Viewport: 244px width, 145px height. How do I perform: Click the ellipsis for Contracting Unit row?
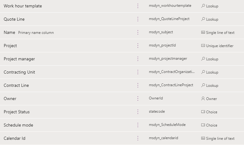click(138, 72)
